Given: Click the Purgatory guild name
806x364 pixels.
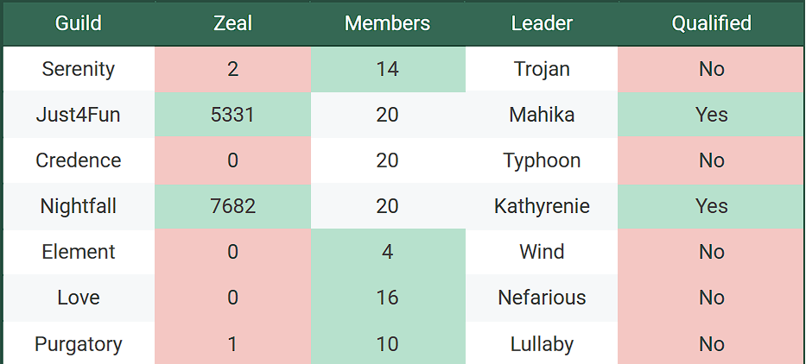Looking at the screenshot, I should click(x=79, y=344).
